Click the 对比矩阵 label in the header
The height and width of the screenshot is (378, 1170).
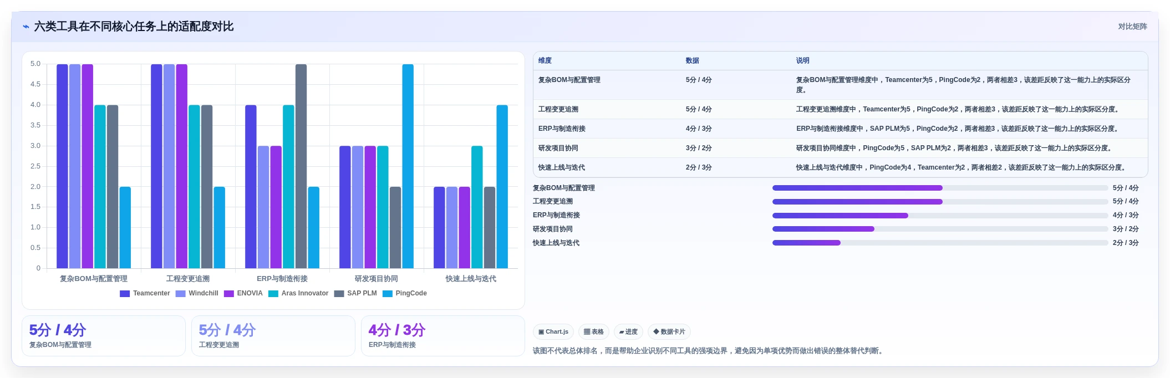(x=1132, y=27)
